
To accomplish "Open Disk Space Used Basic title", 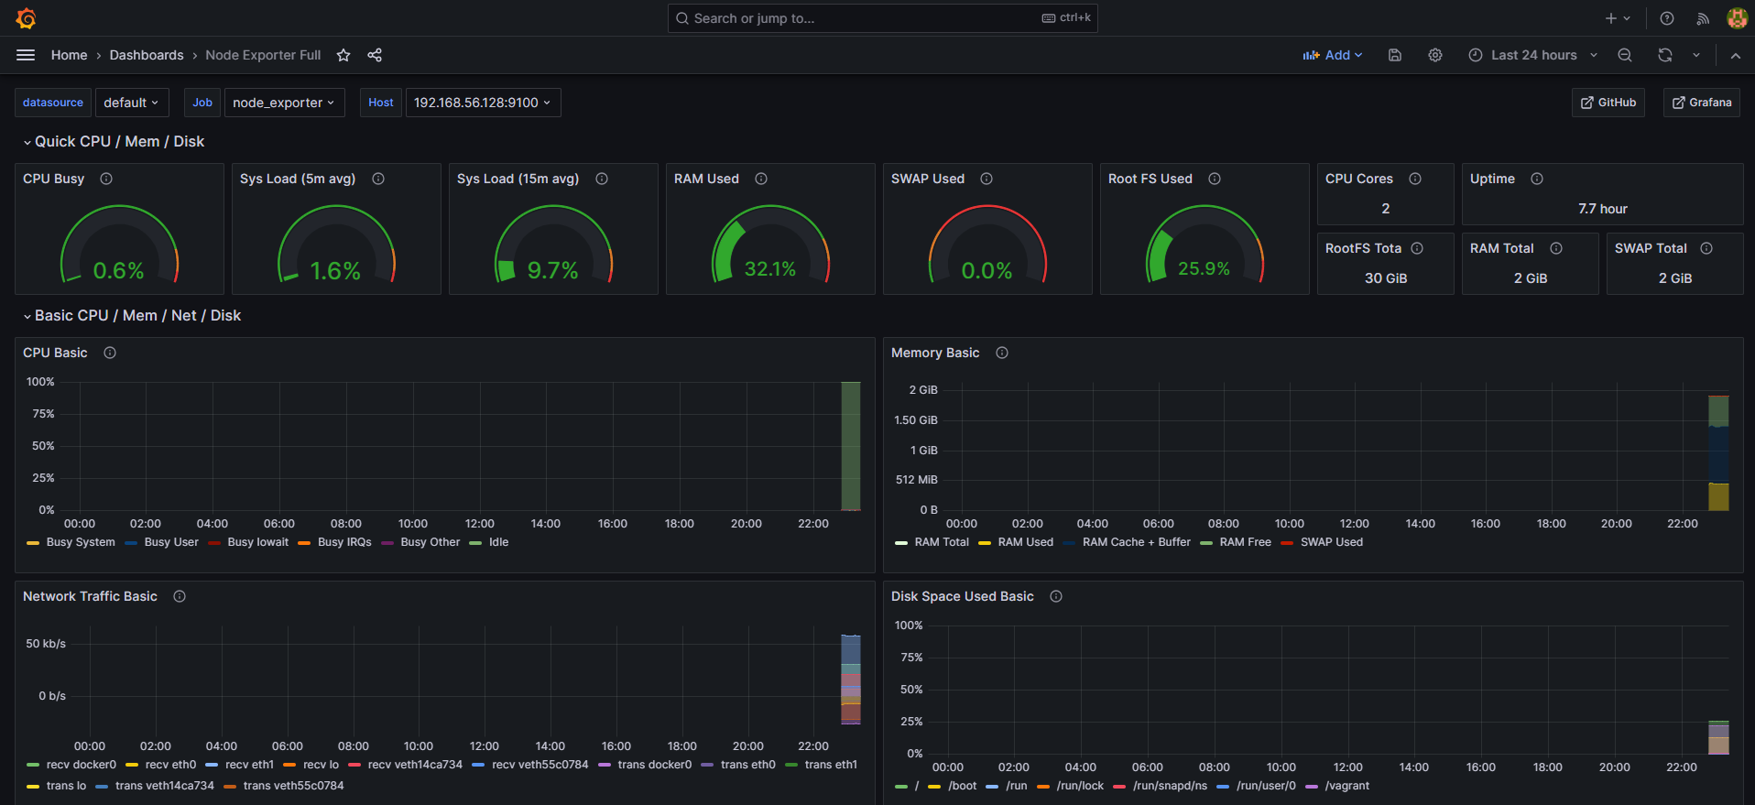I will [x=963, y=596].
